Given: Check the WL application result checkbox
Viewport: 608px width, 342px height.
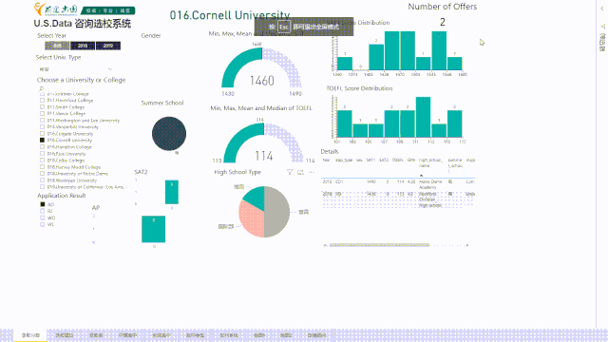Looking at the screenshot, I should 42,224.
